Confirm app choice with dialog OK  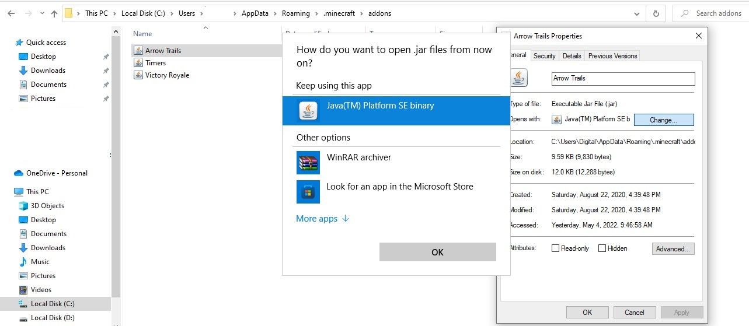click(x=438, y=252)
